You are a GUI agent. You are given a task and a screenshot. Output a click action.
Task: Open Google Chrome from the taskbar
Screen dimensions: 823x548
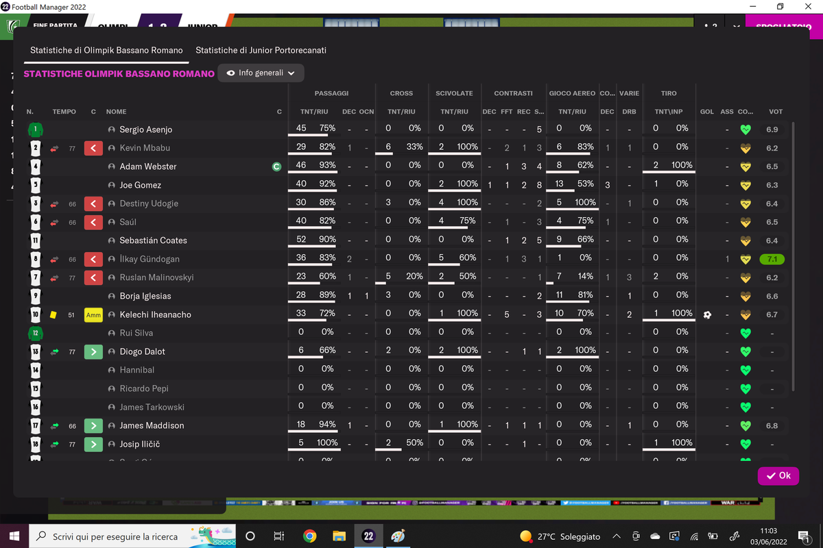click(309, 536)
